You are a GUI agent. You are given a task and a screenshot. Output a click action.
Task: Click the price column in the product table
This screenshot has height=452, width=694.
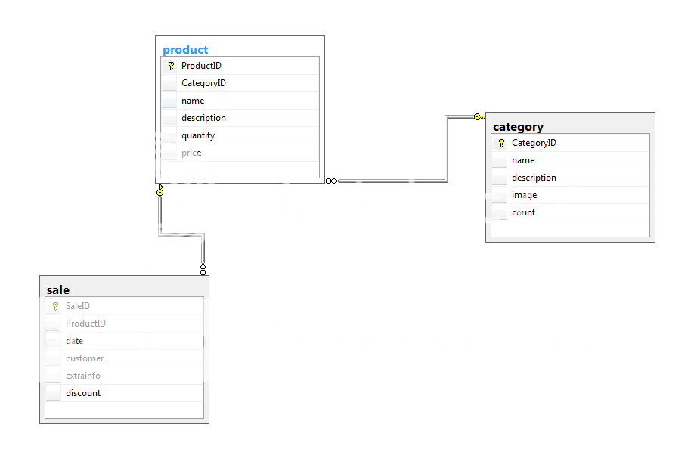coord(191,152)
